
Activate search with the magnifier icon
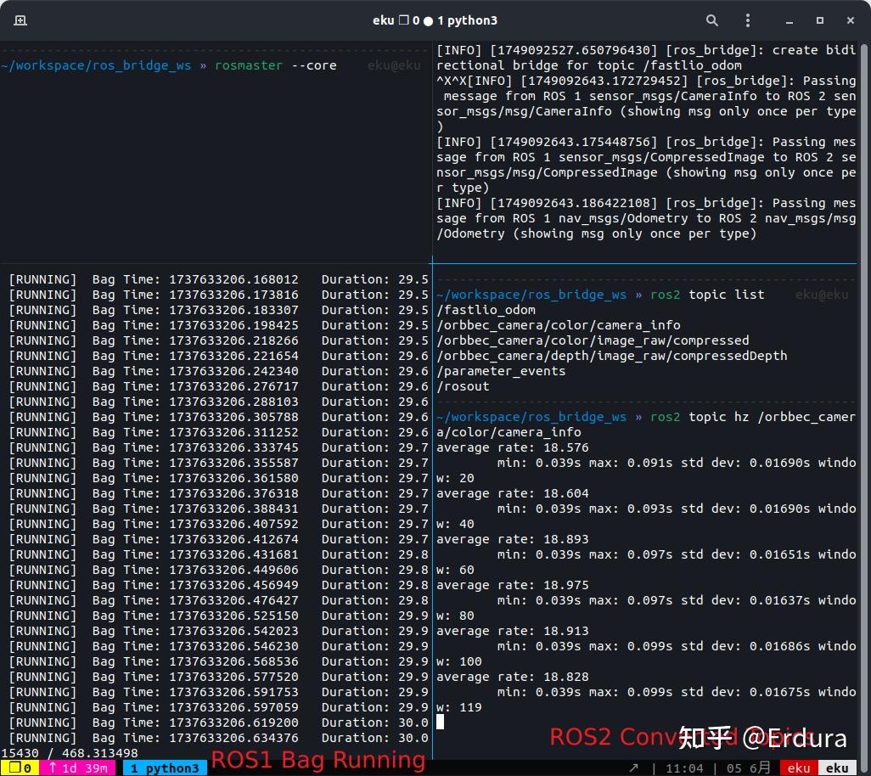point(711,20)
